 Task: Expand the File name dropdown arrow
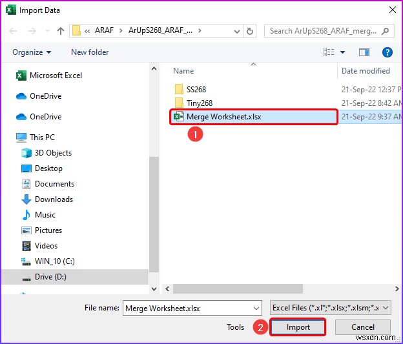click(256, 309)
